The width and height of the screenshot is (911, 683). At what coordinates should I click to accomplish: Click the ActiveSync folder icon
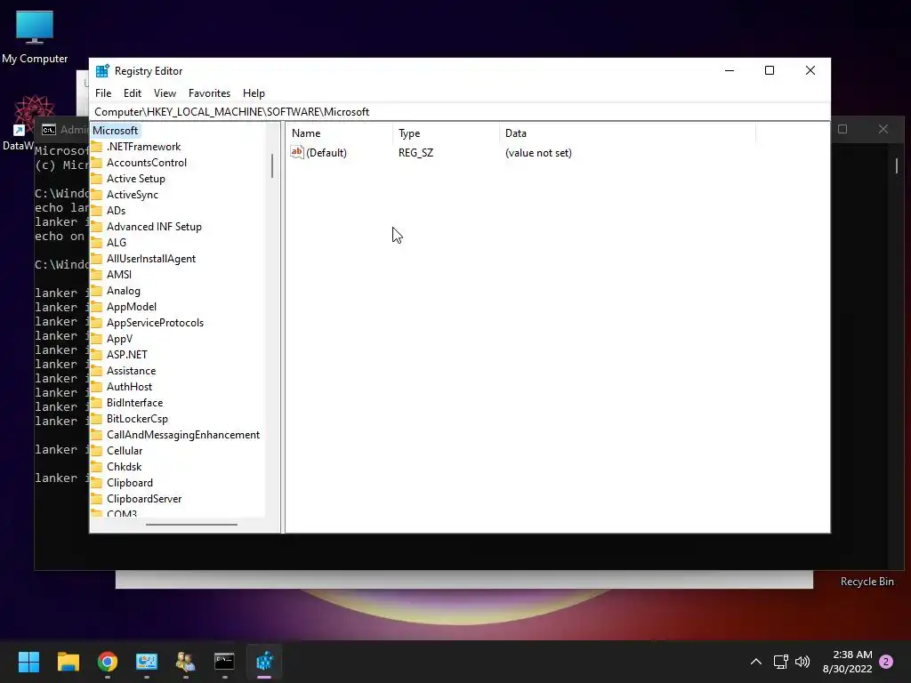[96, 195]
